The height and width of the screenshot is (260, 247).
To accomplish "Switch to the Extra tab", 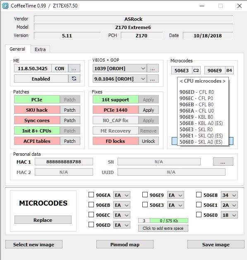I will click(x=40, y=49).
